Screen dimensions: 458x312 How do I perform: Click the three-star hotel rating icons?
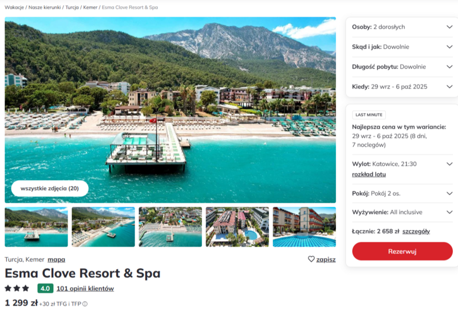coord(17,289)
